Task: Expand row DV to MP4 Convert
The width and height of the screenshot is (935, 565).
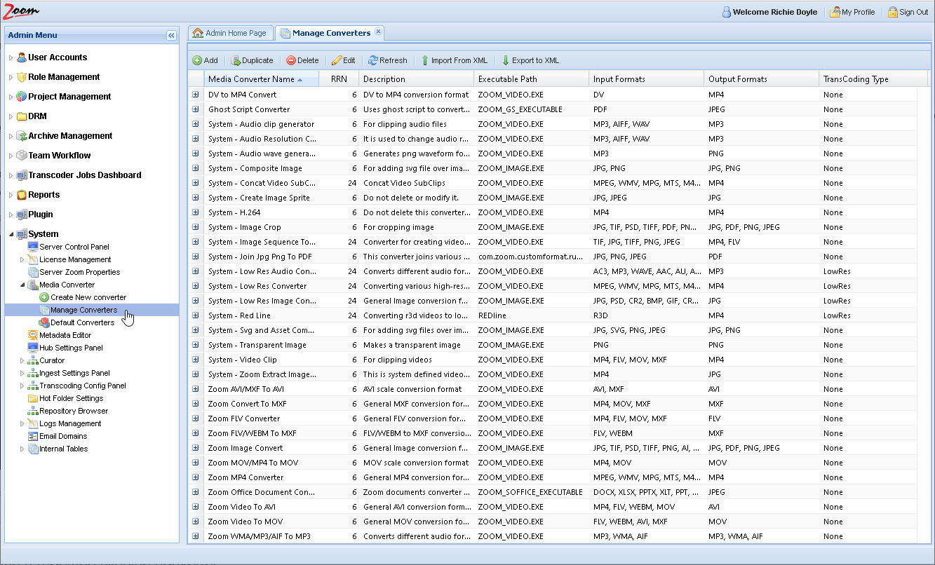Action: (196, 95)
